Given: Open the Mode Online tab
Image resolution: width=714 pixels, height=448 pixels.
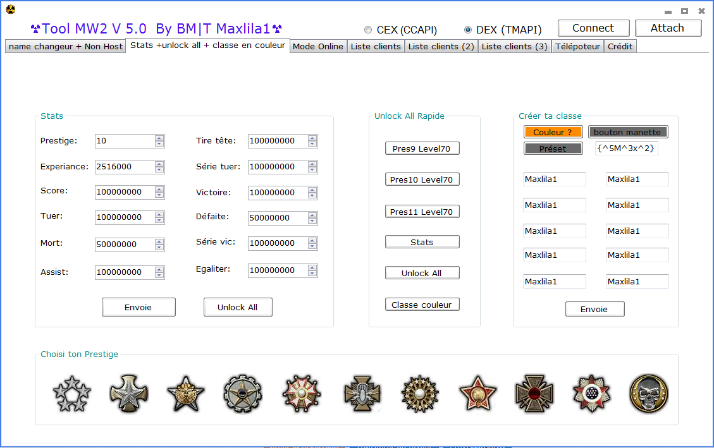Looking at the screenshot, I should [318, 46].
